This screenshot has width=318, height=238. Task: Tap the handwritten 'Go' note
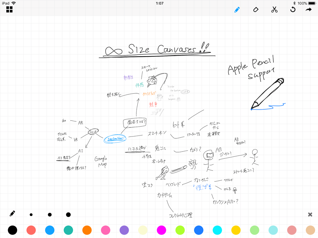coord(64,121)
